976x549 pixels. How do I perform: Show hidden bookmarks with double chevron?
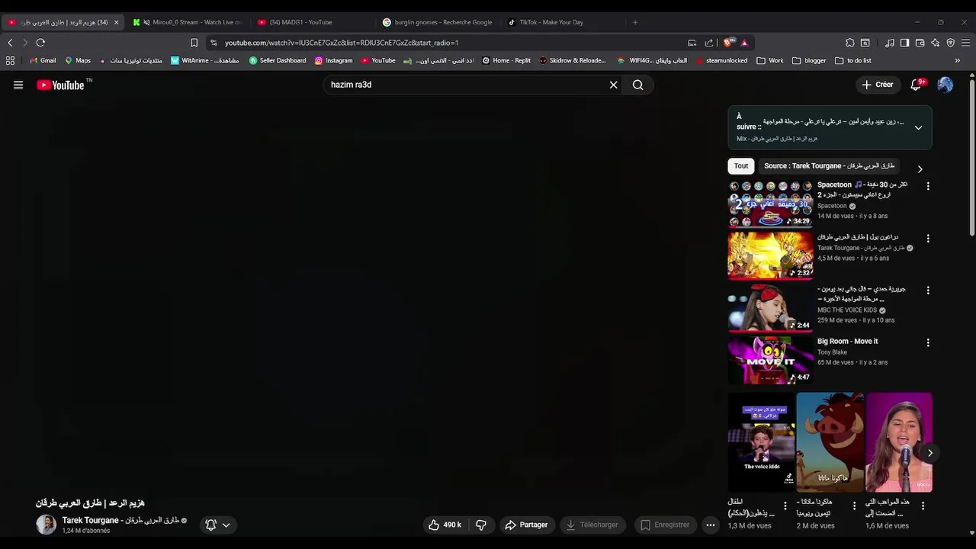pyautogui.click(x=958, y=60)
